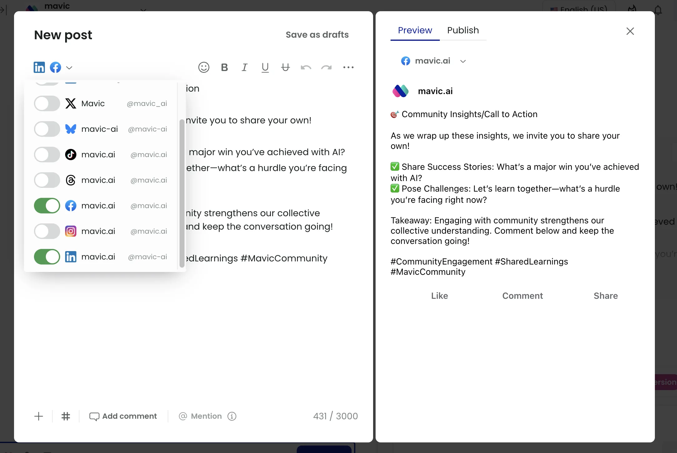The image size is (677, 453).
Task: Click the TikTok mavic.ai account icon
Action: [71, 155]
